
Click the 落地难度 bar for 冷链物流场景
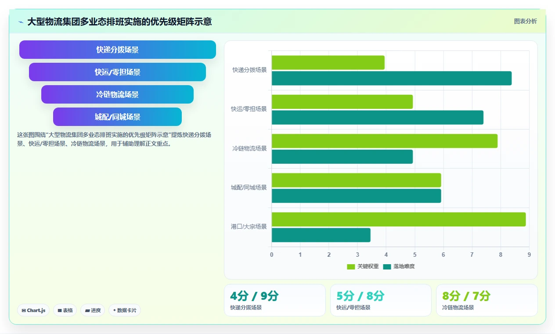(342, 157)
